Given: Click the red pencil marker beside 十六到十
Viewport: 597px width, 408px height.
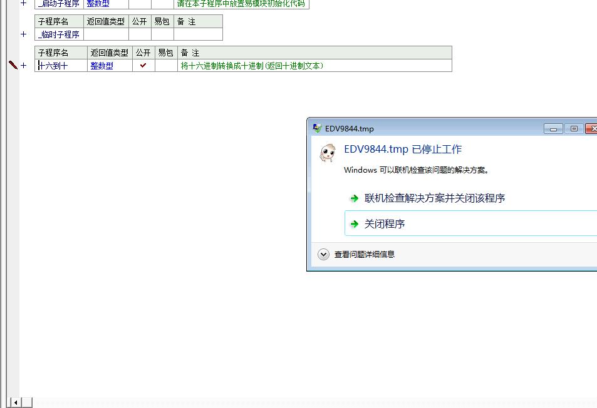Looking at the screenshot, I should click(13, 65).
